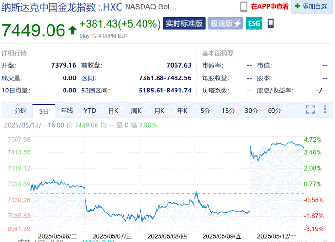Select the 日K tab
This screenshot has width=335, height=242.
point(113,111)
